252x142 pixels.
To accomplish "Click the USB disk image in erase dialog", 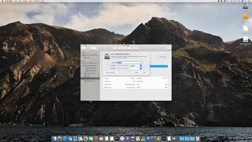I will [x=107, y=56].
